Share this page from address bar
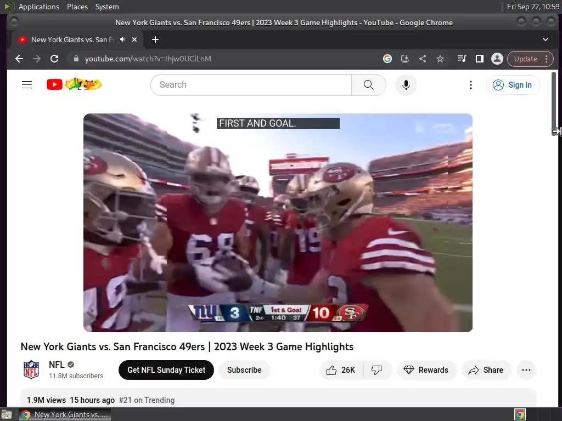 click(x=423, y=59)
